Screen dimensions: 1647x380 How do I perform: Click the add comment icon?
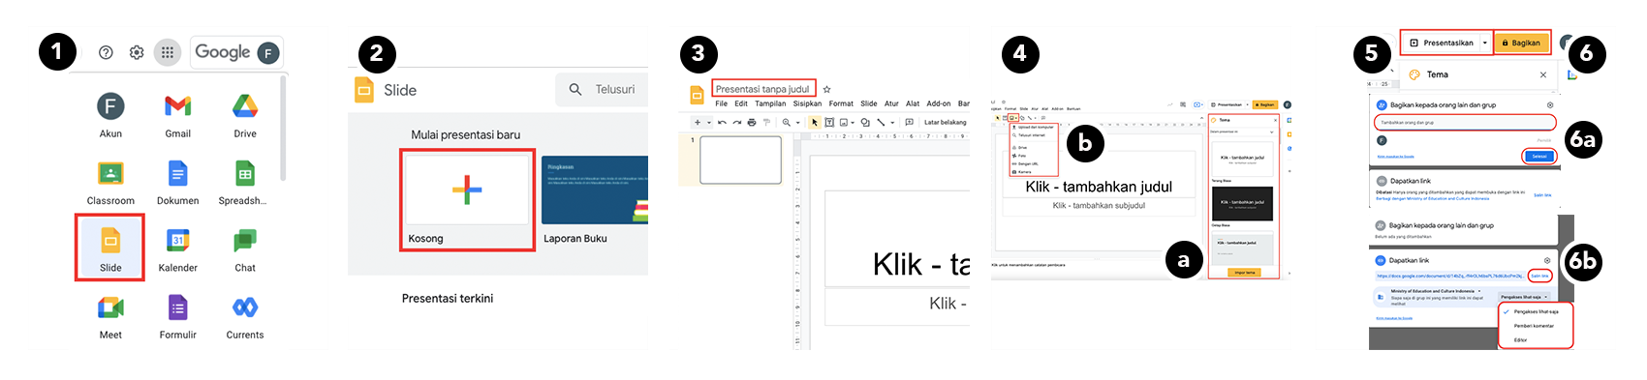coord(909,122)
